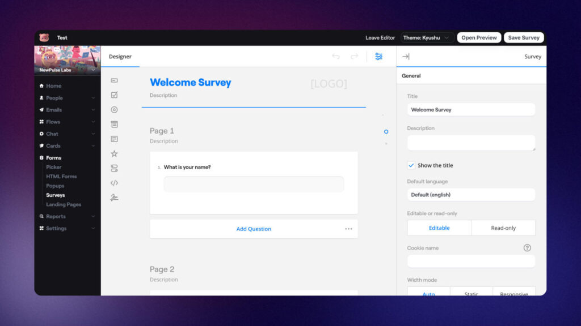Image resolution: width=581 pixels, height=326 pixels.
Task: Enable the Show the title checkbox
Action: coord(411,165)
